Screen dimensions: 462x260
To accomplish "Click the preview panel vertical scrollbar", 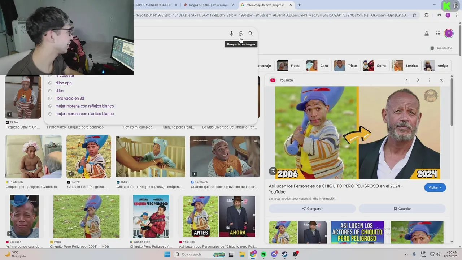I will point(451,103).
